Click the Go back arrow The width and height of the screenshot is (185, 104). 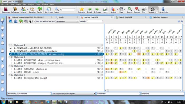pos(89,10)
